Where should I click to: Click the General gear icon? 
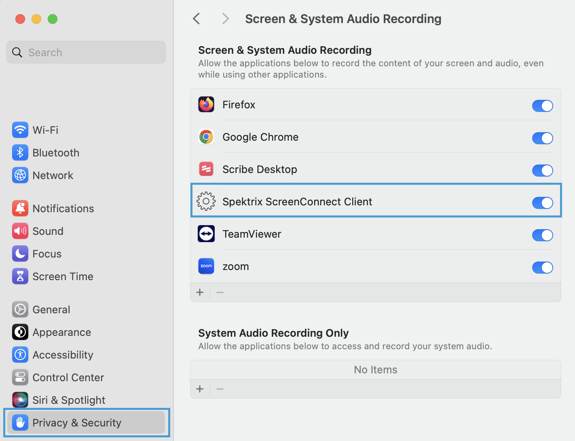20,310
